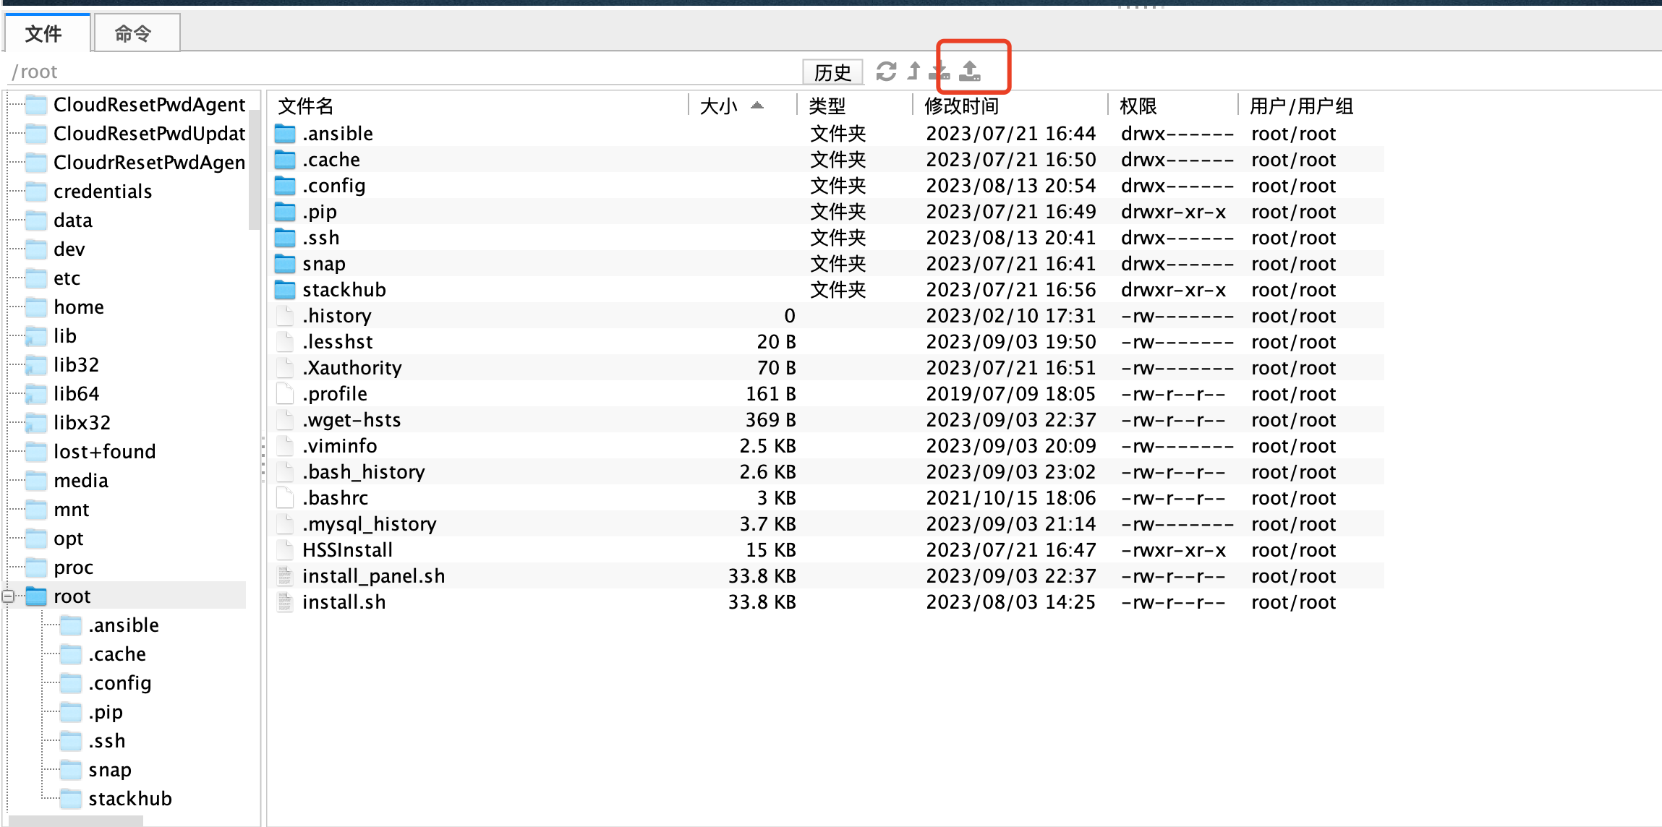Click the 修改时间 column header
The height and width of the screenshot is (827, 1662).
pos(962,106)
